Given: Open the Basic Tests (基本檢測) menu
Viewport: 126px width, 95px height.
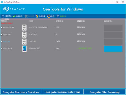Looking at the screenshot, I should (18, 16).
